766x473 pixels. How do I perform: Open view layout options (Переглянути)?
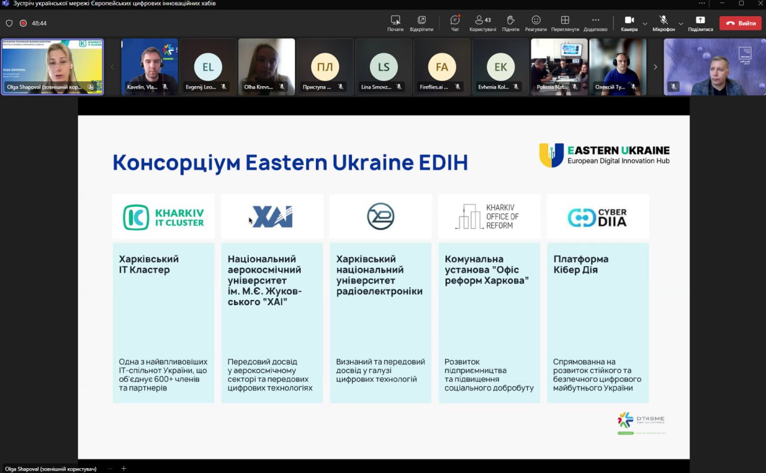point(565,23)
